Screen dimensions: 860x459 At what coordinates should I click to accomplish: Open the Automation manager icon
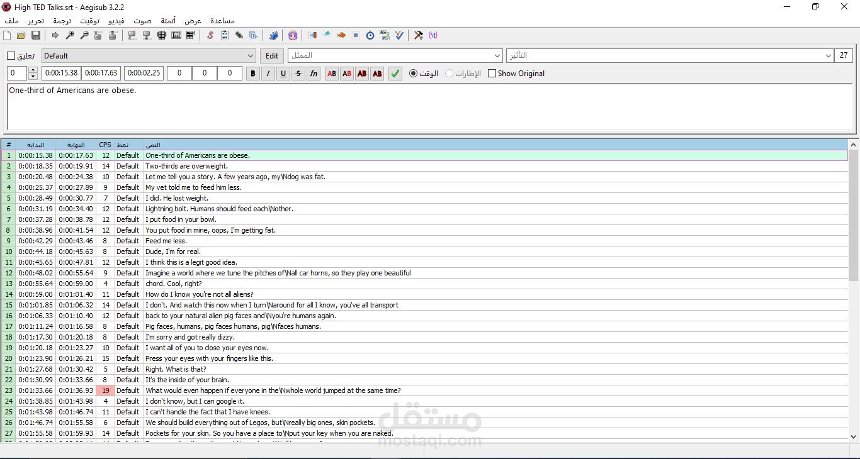point(273,35)
